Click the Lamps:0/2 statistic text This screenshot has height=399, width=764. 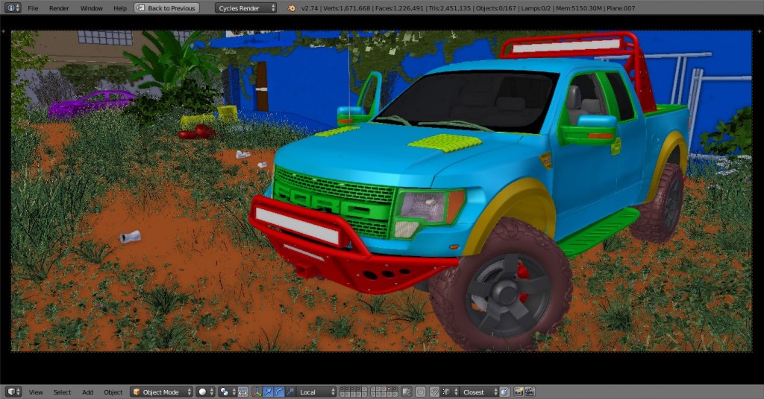click(x=536, y=8)
